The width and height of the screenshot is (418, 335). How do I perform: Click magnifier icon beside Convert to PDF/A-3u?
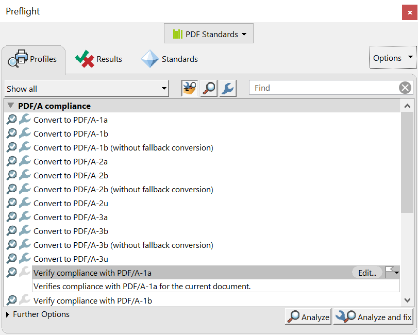[12, 259]
